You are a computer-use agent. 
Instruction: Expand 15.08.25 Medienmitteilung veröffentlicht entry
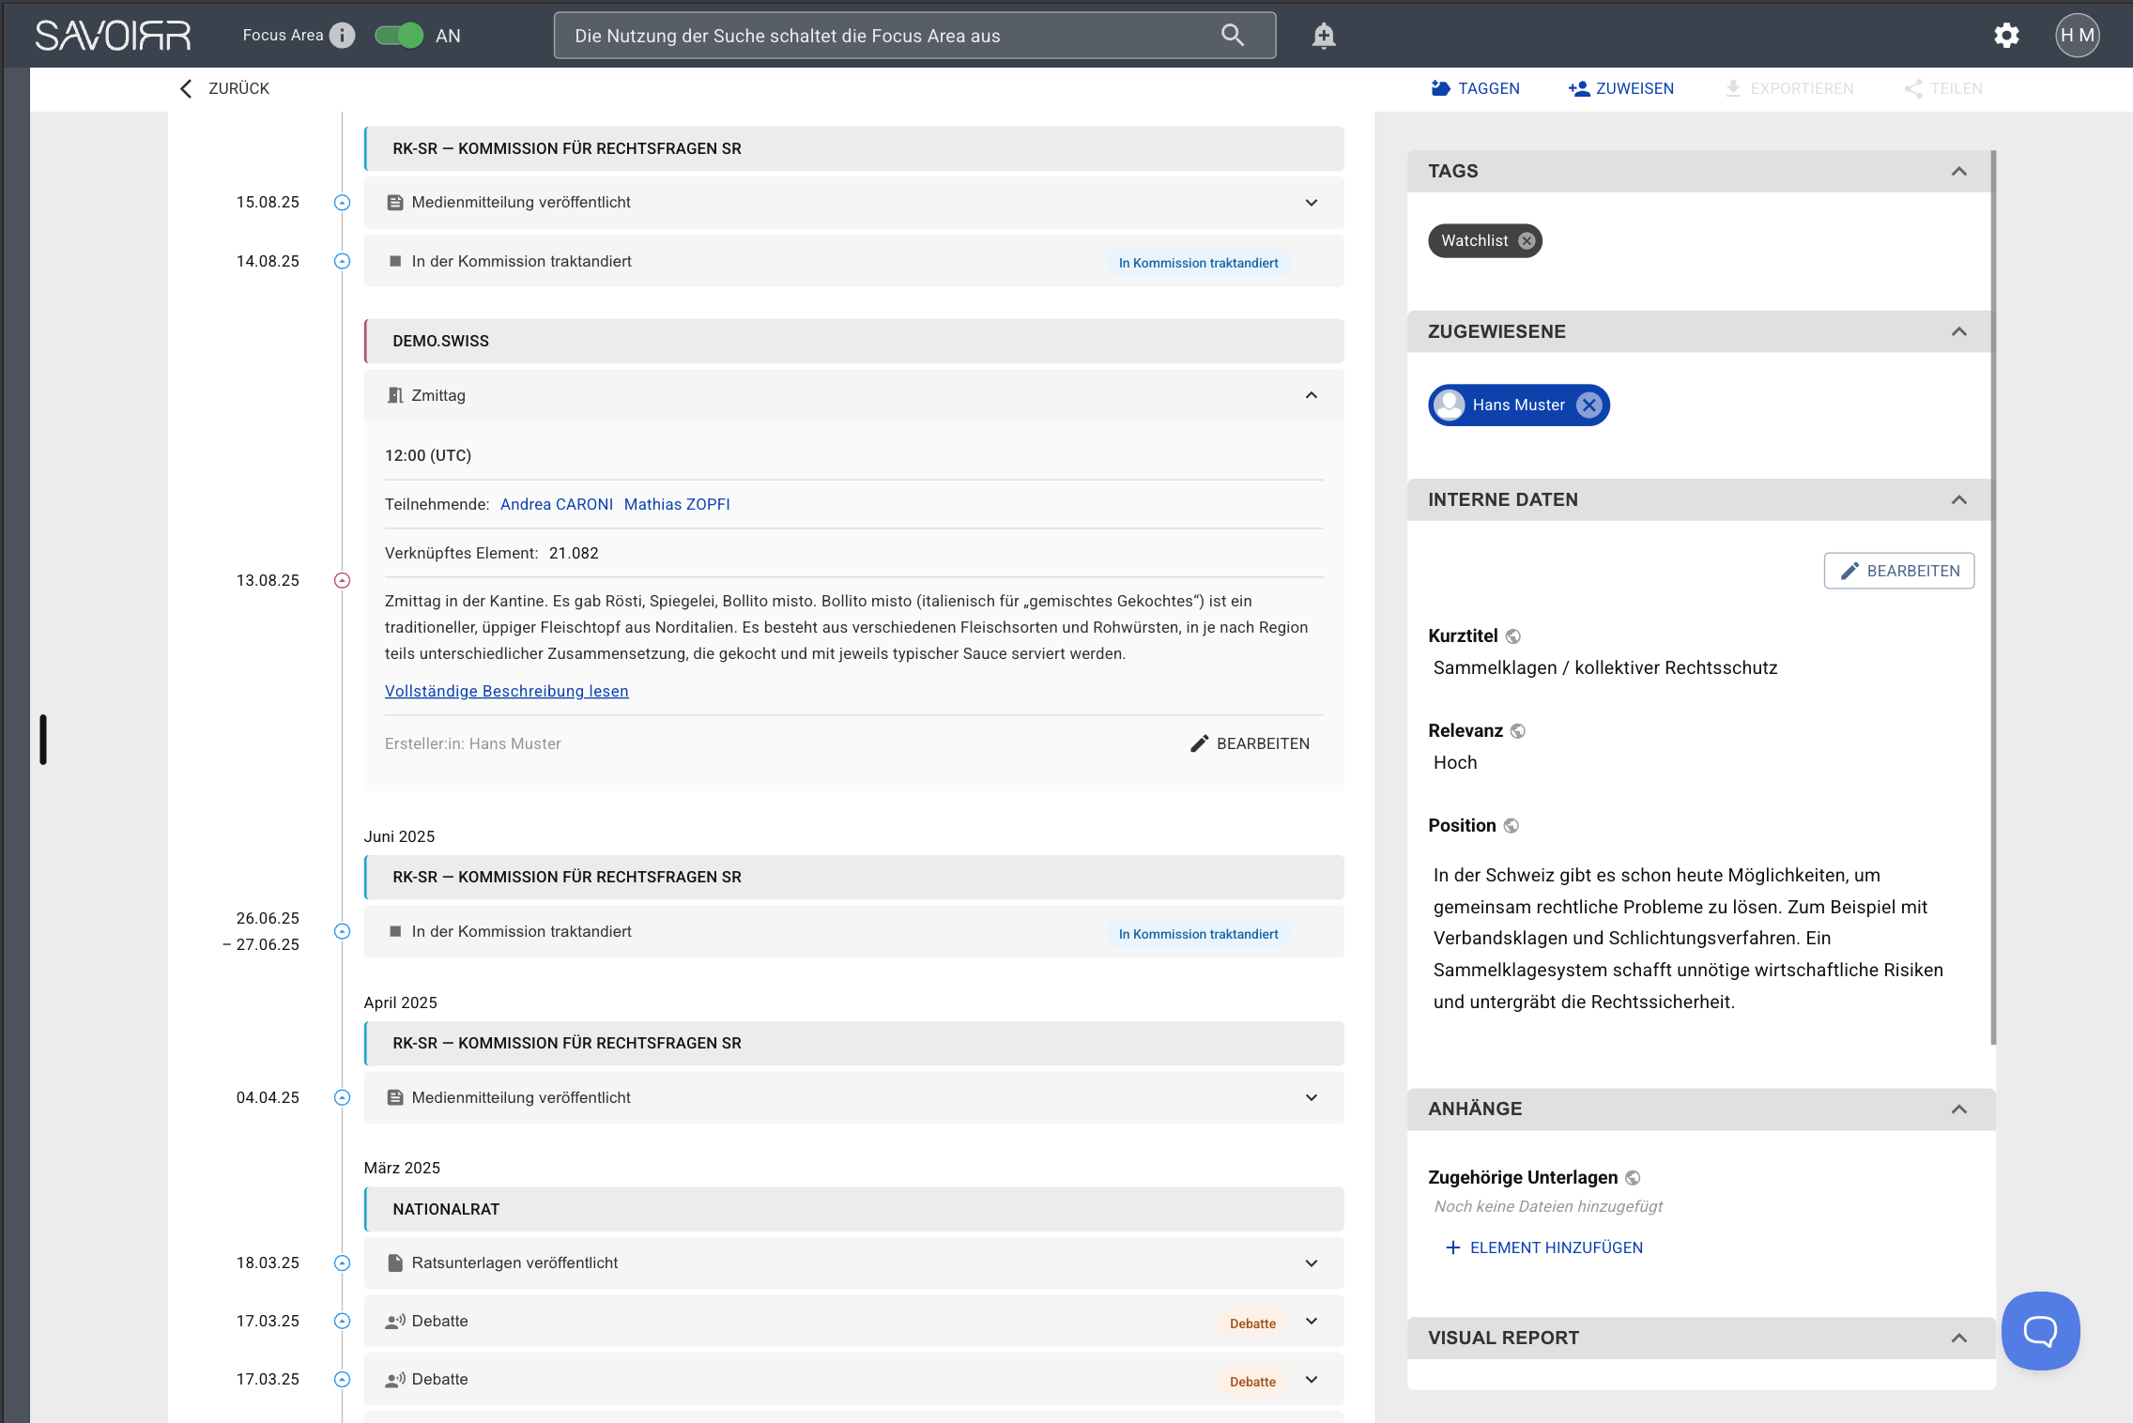coord(1312,203)
